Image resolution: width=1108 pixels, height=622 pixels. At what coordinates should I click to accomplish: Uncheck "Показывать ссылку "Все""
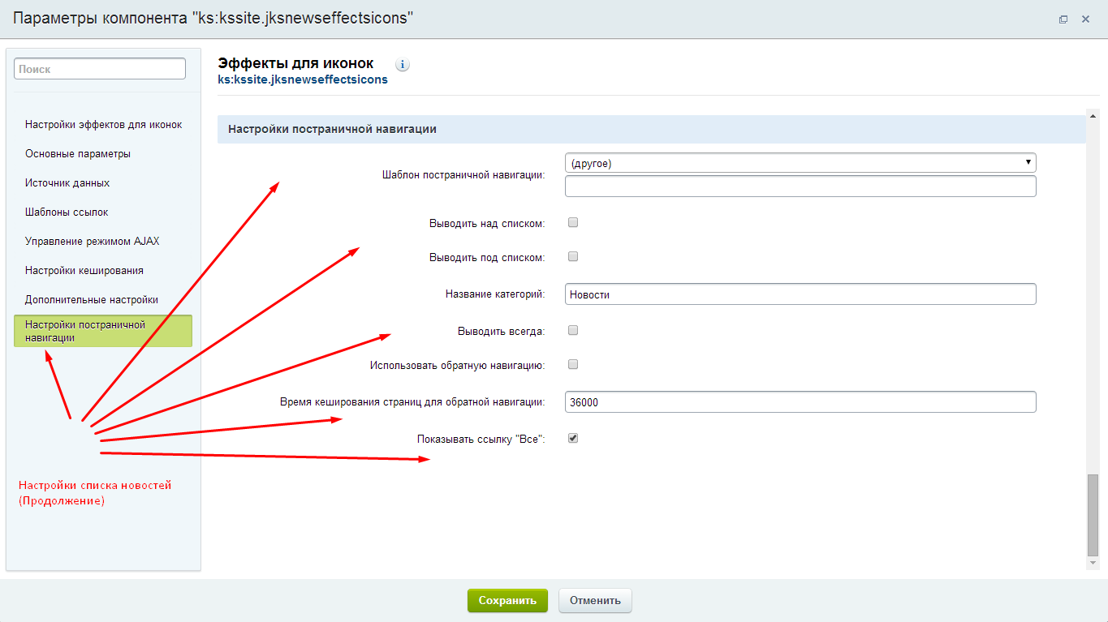click(572, 438)
